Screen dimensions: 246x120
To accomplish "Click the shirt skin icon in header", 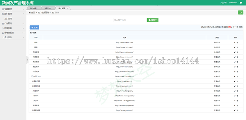I will pos(241,3).
